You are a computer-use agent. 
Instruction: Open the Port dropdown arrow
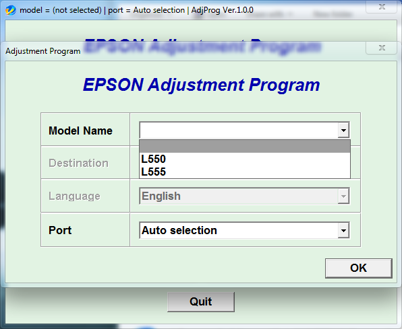[343, 230]
